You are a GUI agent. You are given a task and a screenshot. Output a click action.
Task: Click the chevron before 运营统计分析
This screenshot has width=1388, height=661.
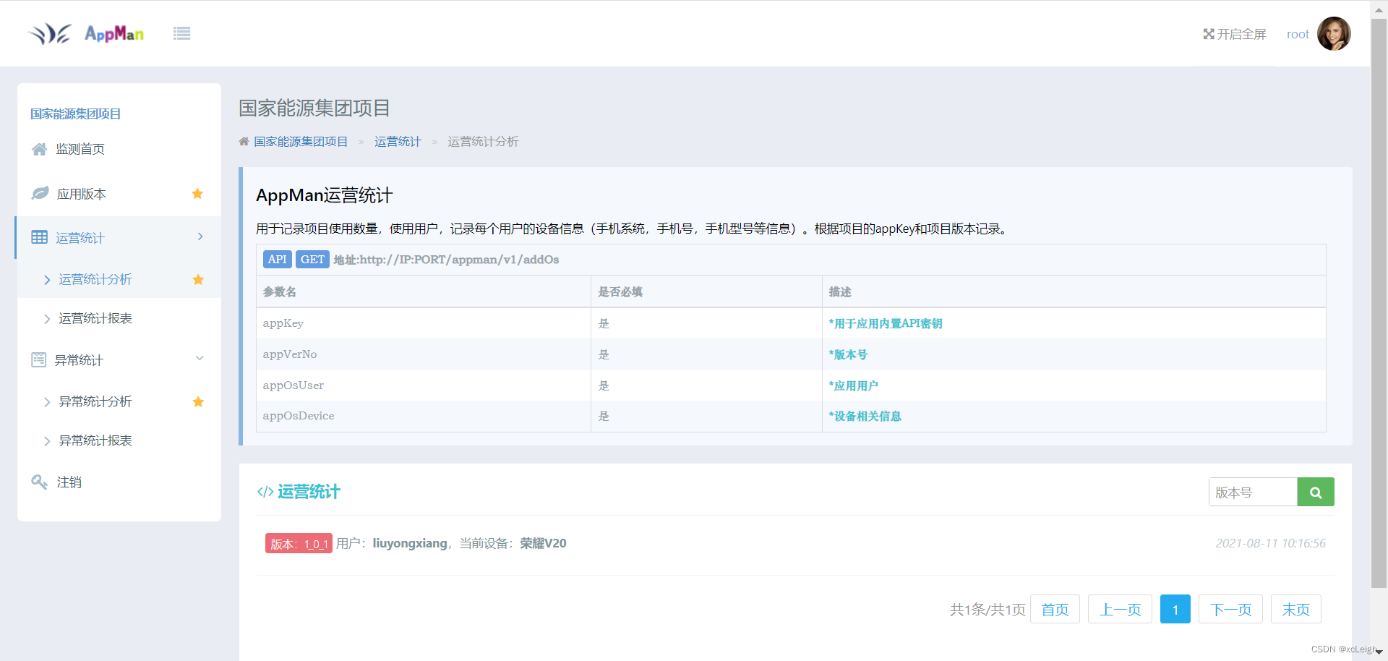tap(47, 280)
